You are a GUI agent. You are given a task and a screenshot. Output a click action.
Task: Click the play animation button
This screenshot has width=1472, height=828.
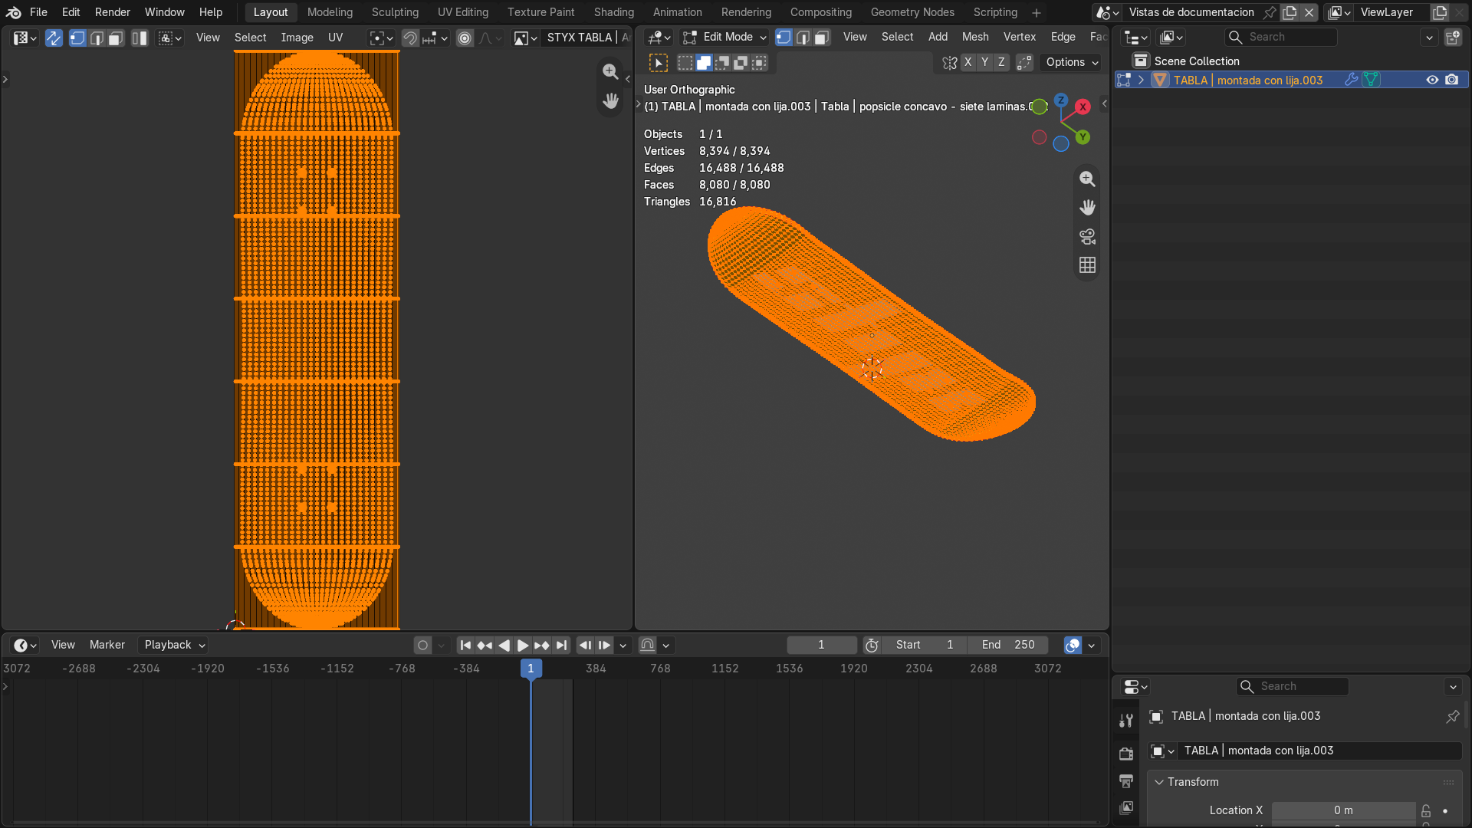point(523,646)
